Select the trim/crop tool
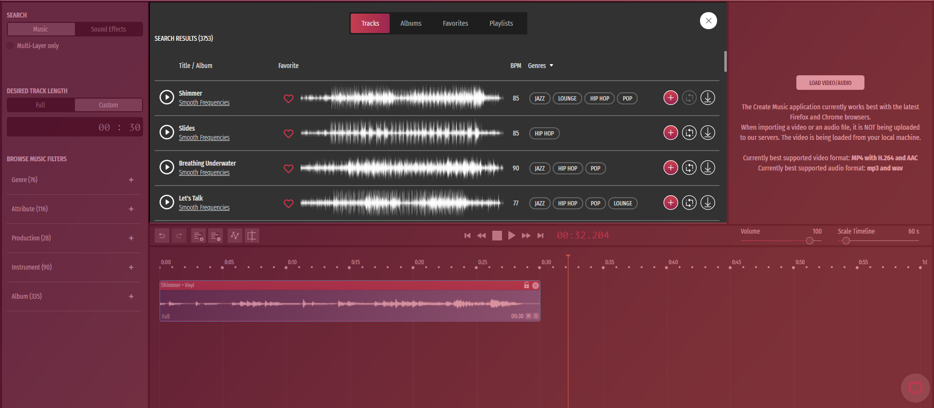Image resolution: width=934 pixels, height=408 pixels. 252,236
